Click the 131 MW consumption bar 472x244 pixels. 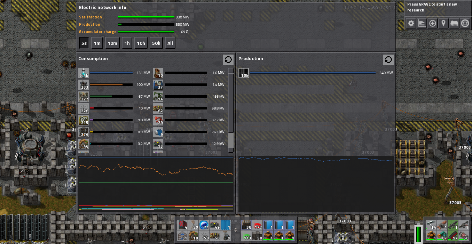111,73
